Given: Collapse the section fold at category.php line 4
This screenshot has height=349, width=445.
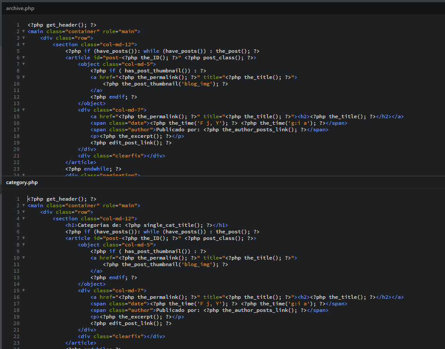Looking at the screenshot, I should pyautogui.click(x=24, y=219).
